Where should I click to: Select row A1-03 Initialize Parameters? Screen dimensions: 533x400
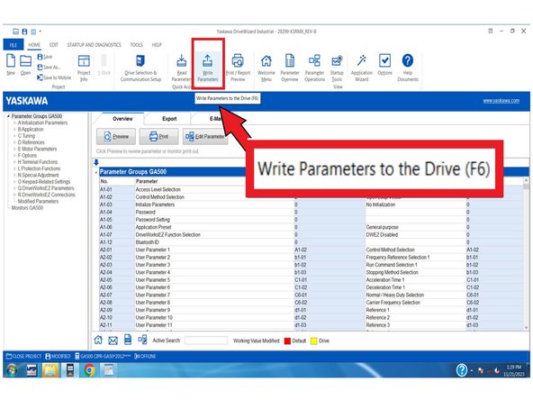[x=311, y=205]
